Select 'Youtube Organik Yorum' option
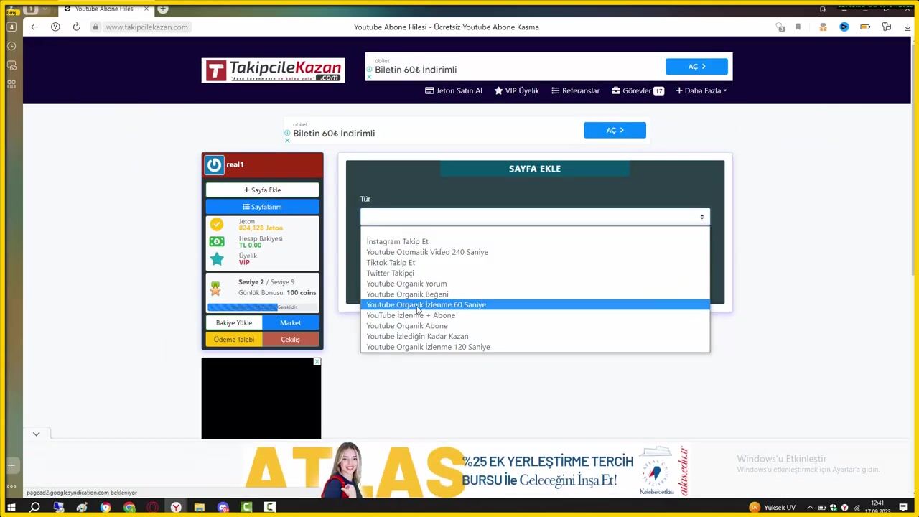The image size is (919, 517). coord(535,284)
